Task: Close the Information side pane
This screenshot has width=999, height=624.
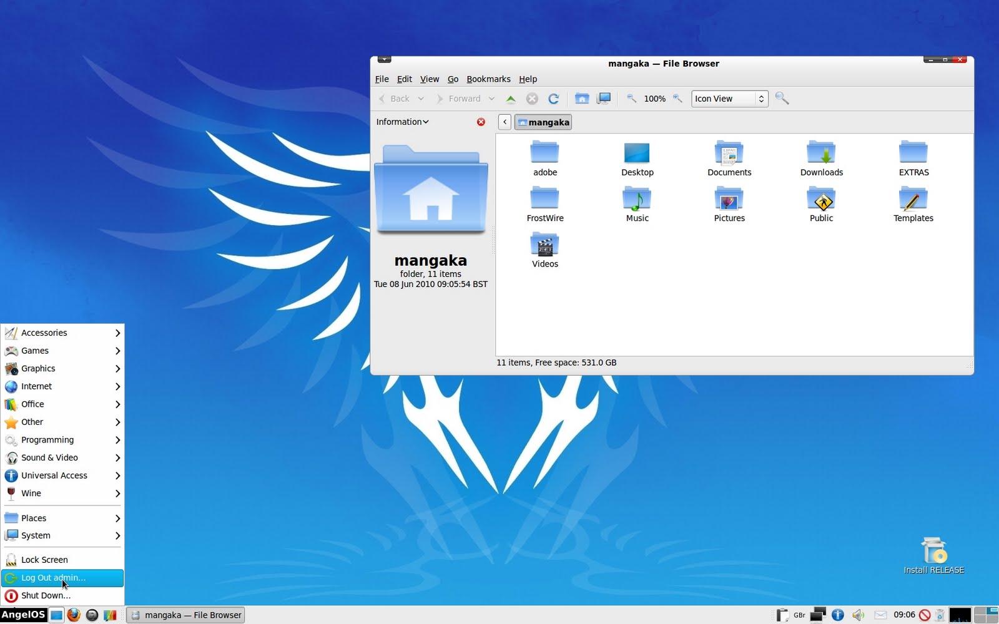Action: click(x=480, y=122)
